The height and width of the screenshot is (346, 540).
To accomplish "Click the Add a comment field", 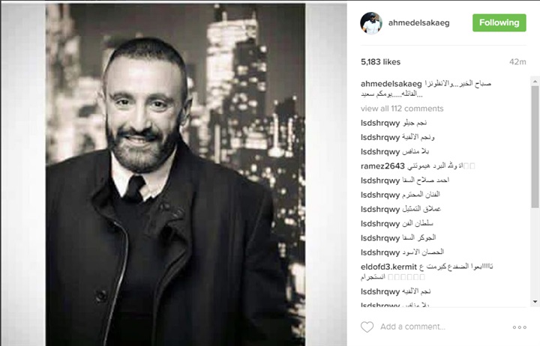I will pyautogui.click(x=442, y=327).
